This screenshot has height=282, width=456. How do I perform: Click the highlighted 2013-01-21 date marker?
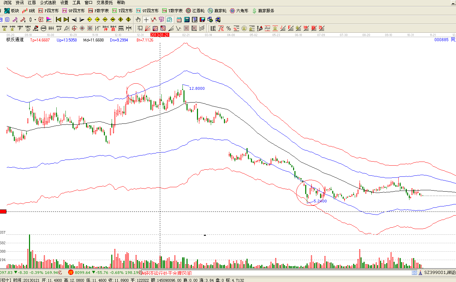pos(160,35)
